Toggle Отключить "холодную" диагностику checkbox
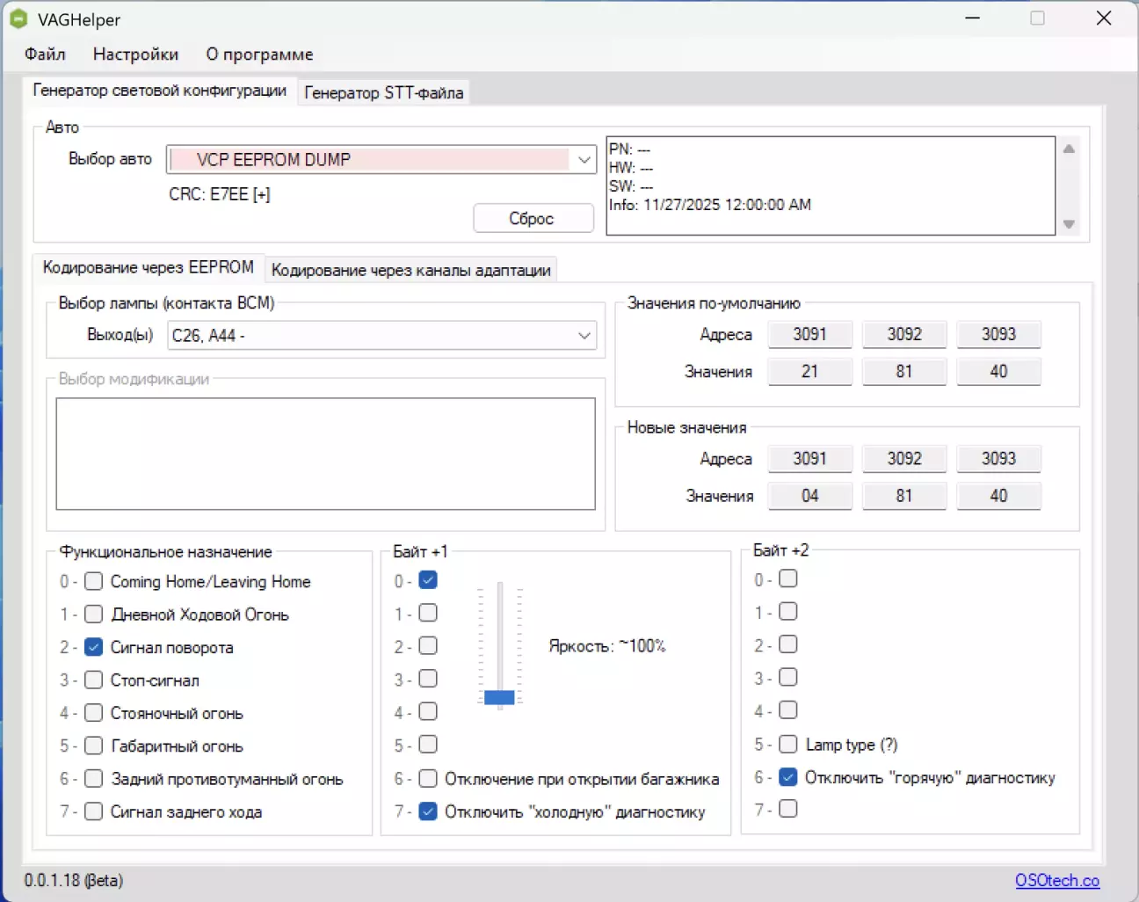Viewport: 1139px width, 902px height. pyautogui.click(x=428, y=811)
